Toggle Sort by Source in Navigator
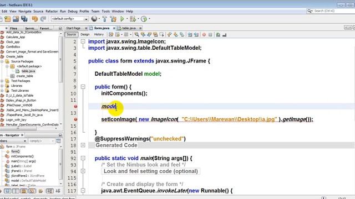The image size is (355, 199). pos(58,191)
